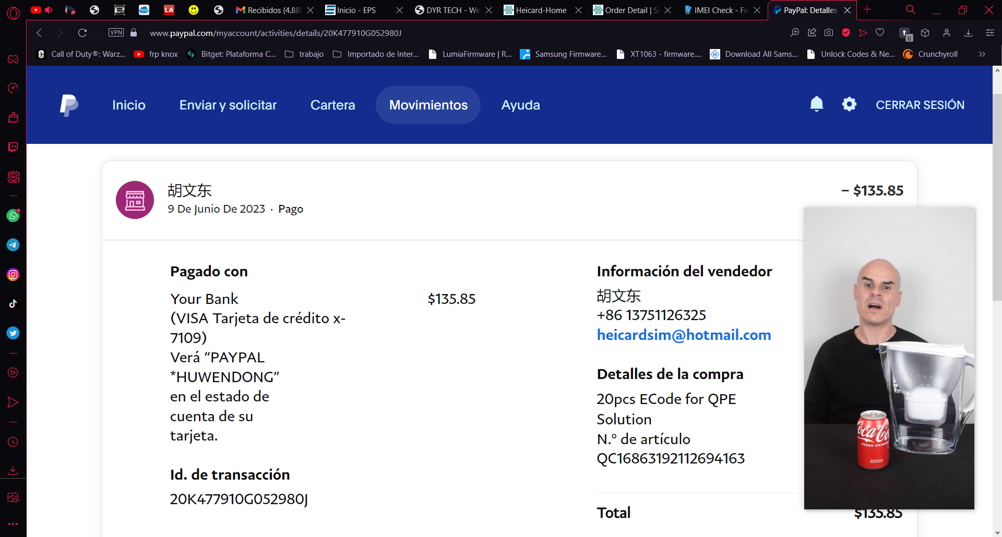
Task: Open GX Control speedometer icon in sidebar
Action: pyautogui.click(x=13, y=88)
